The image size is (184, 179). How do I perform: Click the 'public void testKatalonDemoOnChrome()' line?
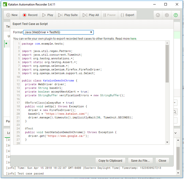[71, 132]
